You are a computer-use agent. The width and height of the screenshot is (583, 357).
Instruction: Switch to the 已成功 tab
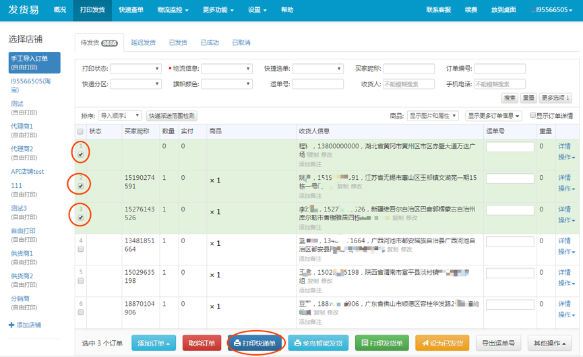click(210, 42)
